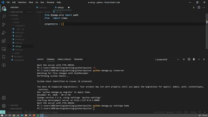The height and width of the screenshot is (117, 208).
Task: Click the remote window indicator in status bar
Action: pyautogui.click(x=3, y=112)
